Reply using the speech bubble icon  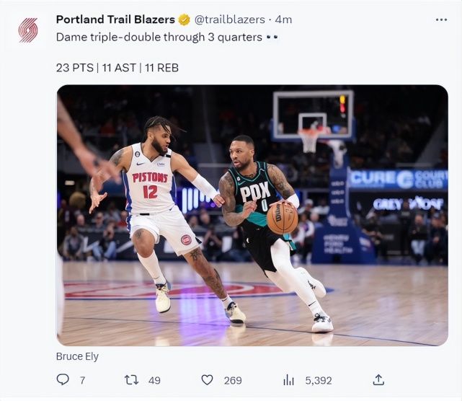coord(63,379)
